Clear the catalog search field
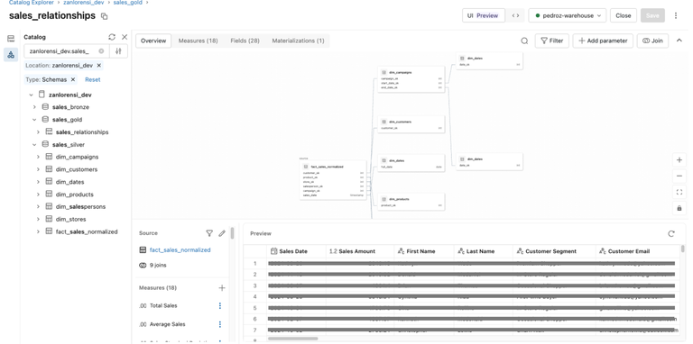This screenshot has height=344, width=693. [x=101, y=51]
